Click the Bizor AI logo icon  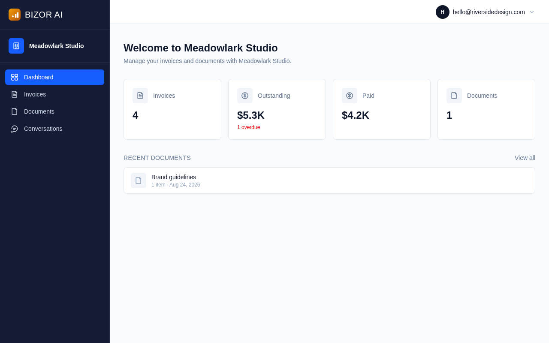coord(15,15)
